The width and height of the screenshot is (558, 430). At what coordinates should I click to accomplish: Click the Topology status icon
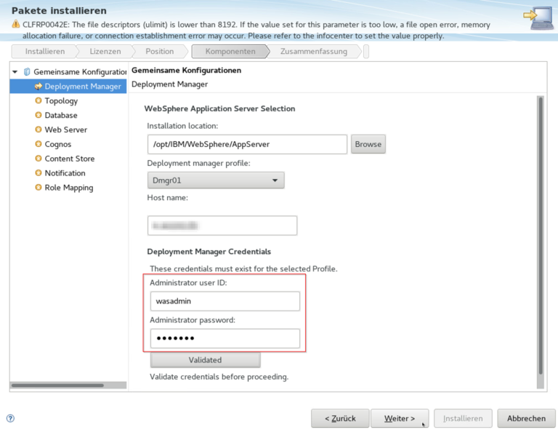point(39,101)
